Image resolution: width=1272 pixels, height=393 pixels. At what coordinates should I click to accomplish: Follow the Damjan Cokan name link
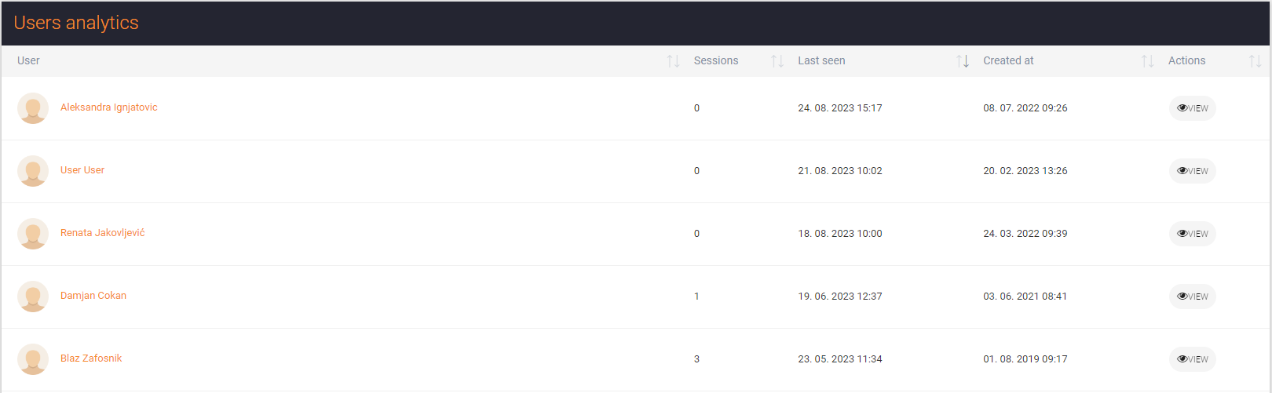pos(93,296)
